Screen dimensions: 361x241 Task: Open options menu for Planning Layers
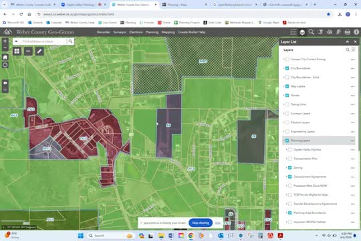pyautogui.click(x=352, y=141)
